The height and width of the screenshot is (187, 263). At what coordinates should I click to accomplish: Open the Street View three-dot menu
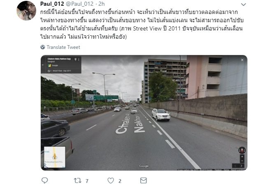[79, 59]
